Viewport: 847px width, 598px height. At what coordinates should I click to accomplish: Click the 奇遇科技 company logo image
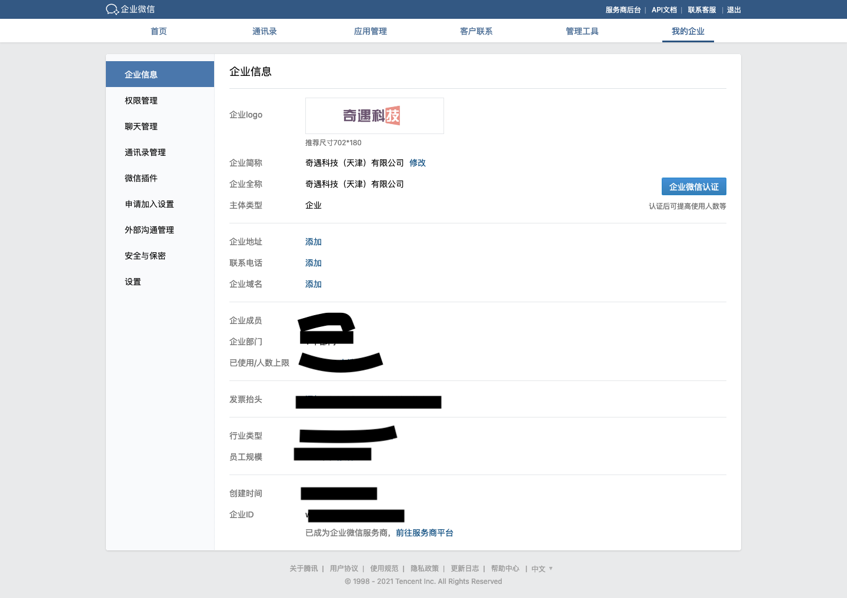pyautogui.click(x=374, y=116)
